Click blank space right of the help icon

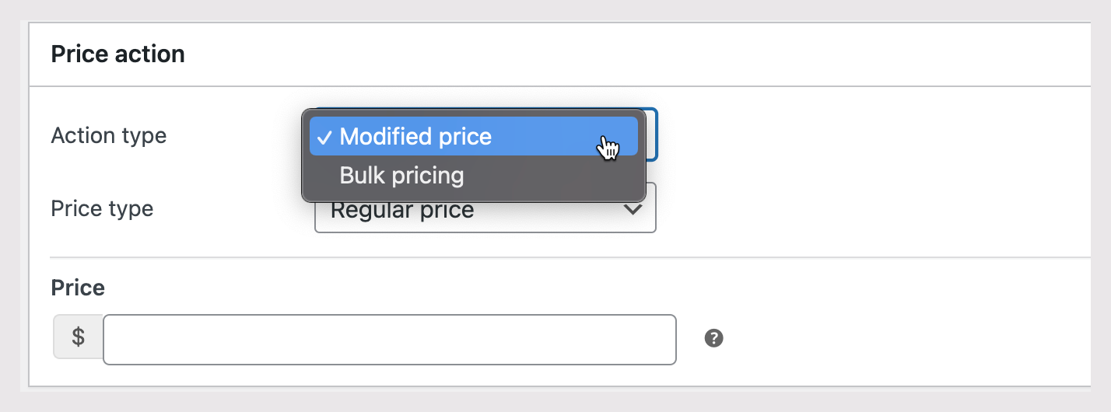coord(895,338)
